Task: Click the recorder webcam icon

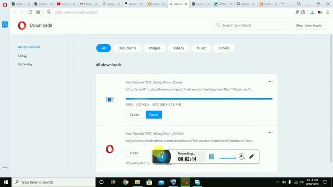Action: [241, 156]
